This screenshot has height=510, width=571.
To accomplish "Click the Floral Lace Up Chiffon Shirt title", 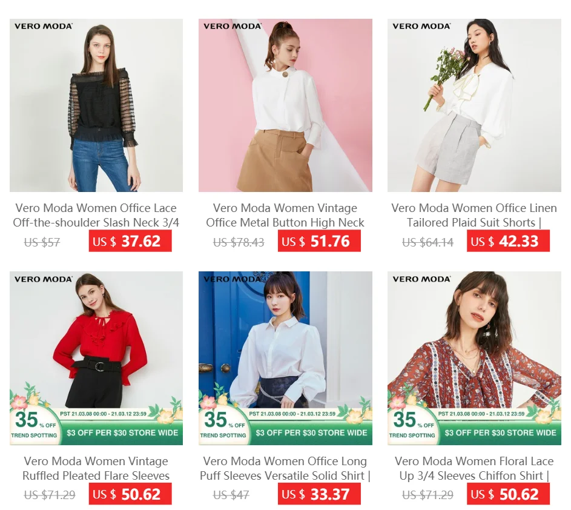I will pos(474,468).
